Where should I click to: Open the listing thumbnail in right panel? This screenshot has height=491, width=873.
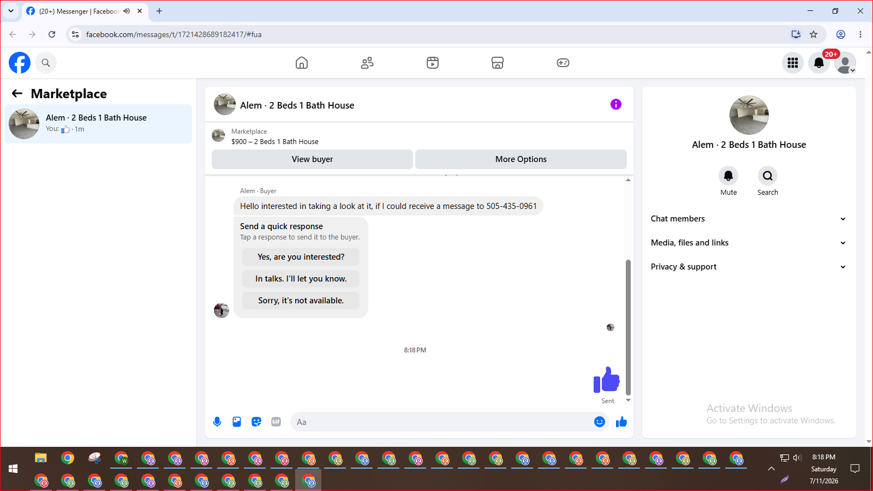pos(749,115)
